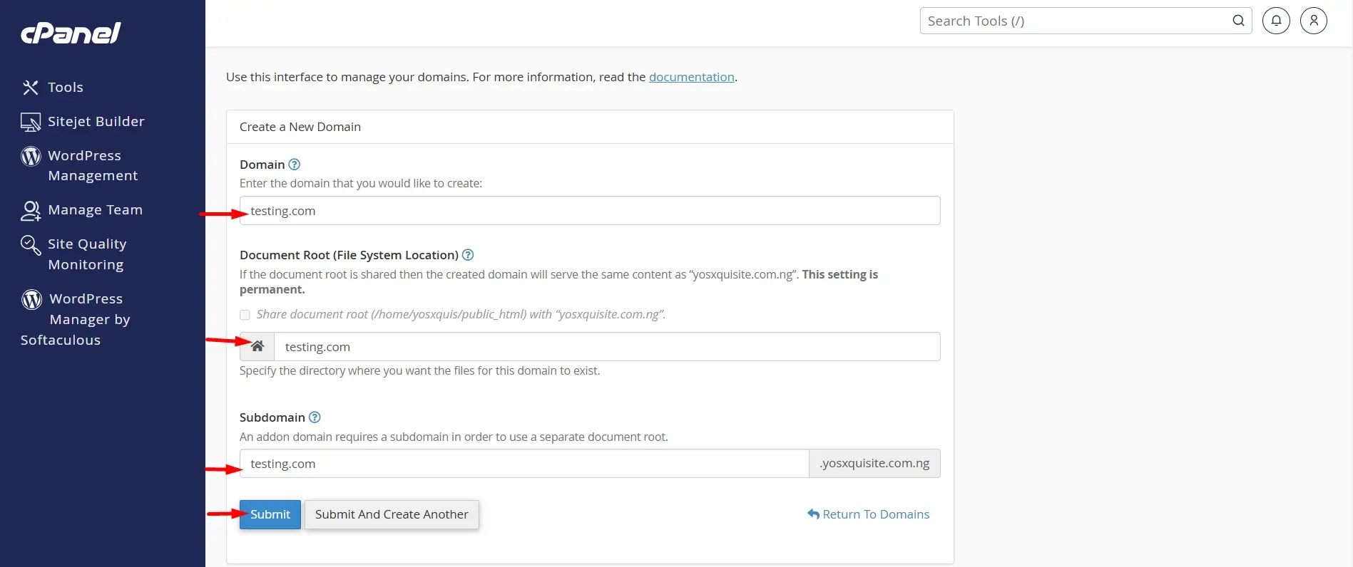Click the cPanel logo
The image size is (1353, 567).
coord(71,33)
